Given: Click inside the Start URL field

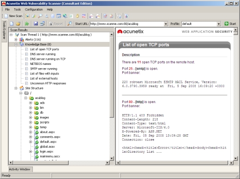Looking at the screenshot, I should tap(127, 24).
